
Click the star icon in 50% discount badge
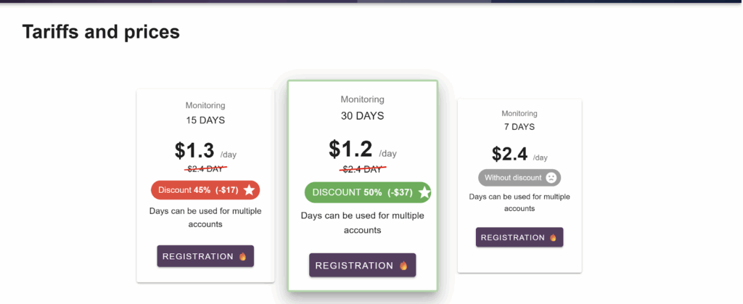424,192
